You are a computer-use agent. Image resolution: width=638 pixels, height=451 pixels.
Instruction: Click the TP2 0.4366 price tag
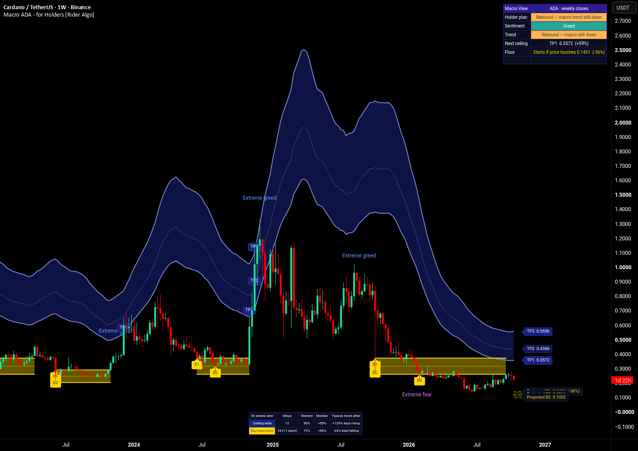coord(538,349)
